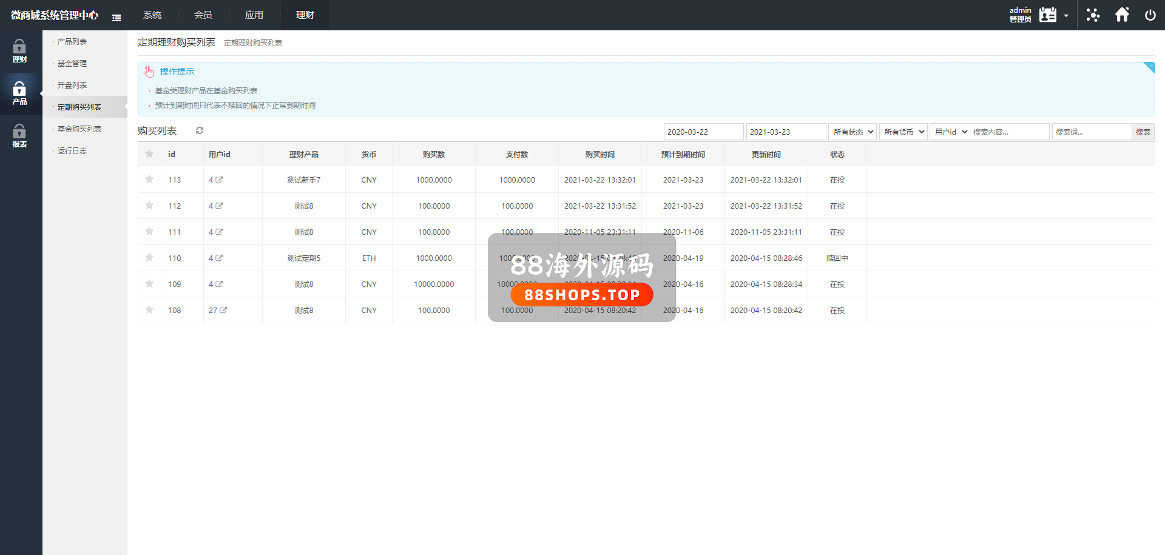Open the home page icon
The height and width of the screenshot is (555, 1165).
(x=1122, y=15)
